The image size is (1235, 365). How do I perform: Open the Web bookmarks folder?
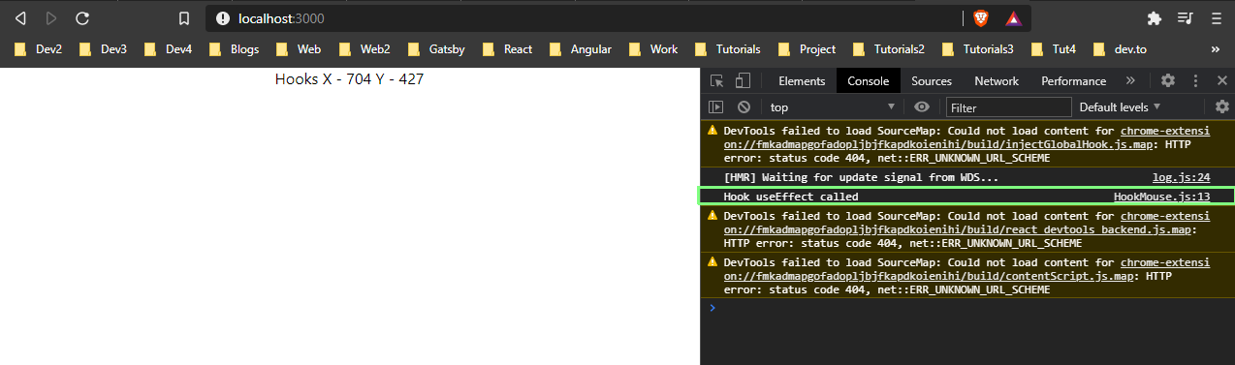click(298, 49)
